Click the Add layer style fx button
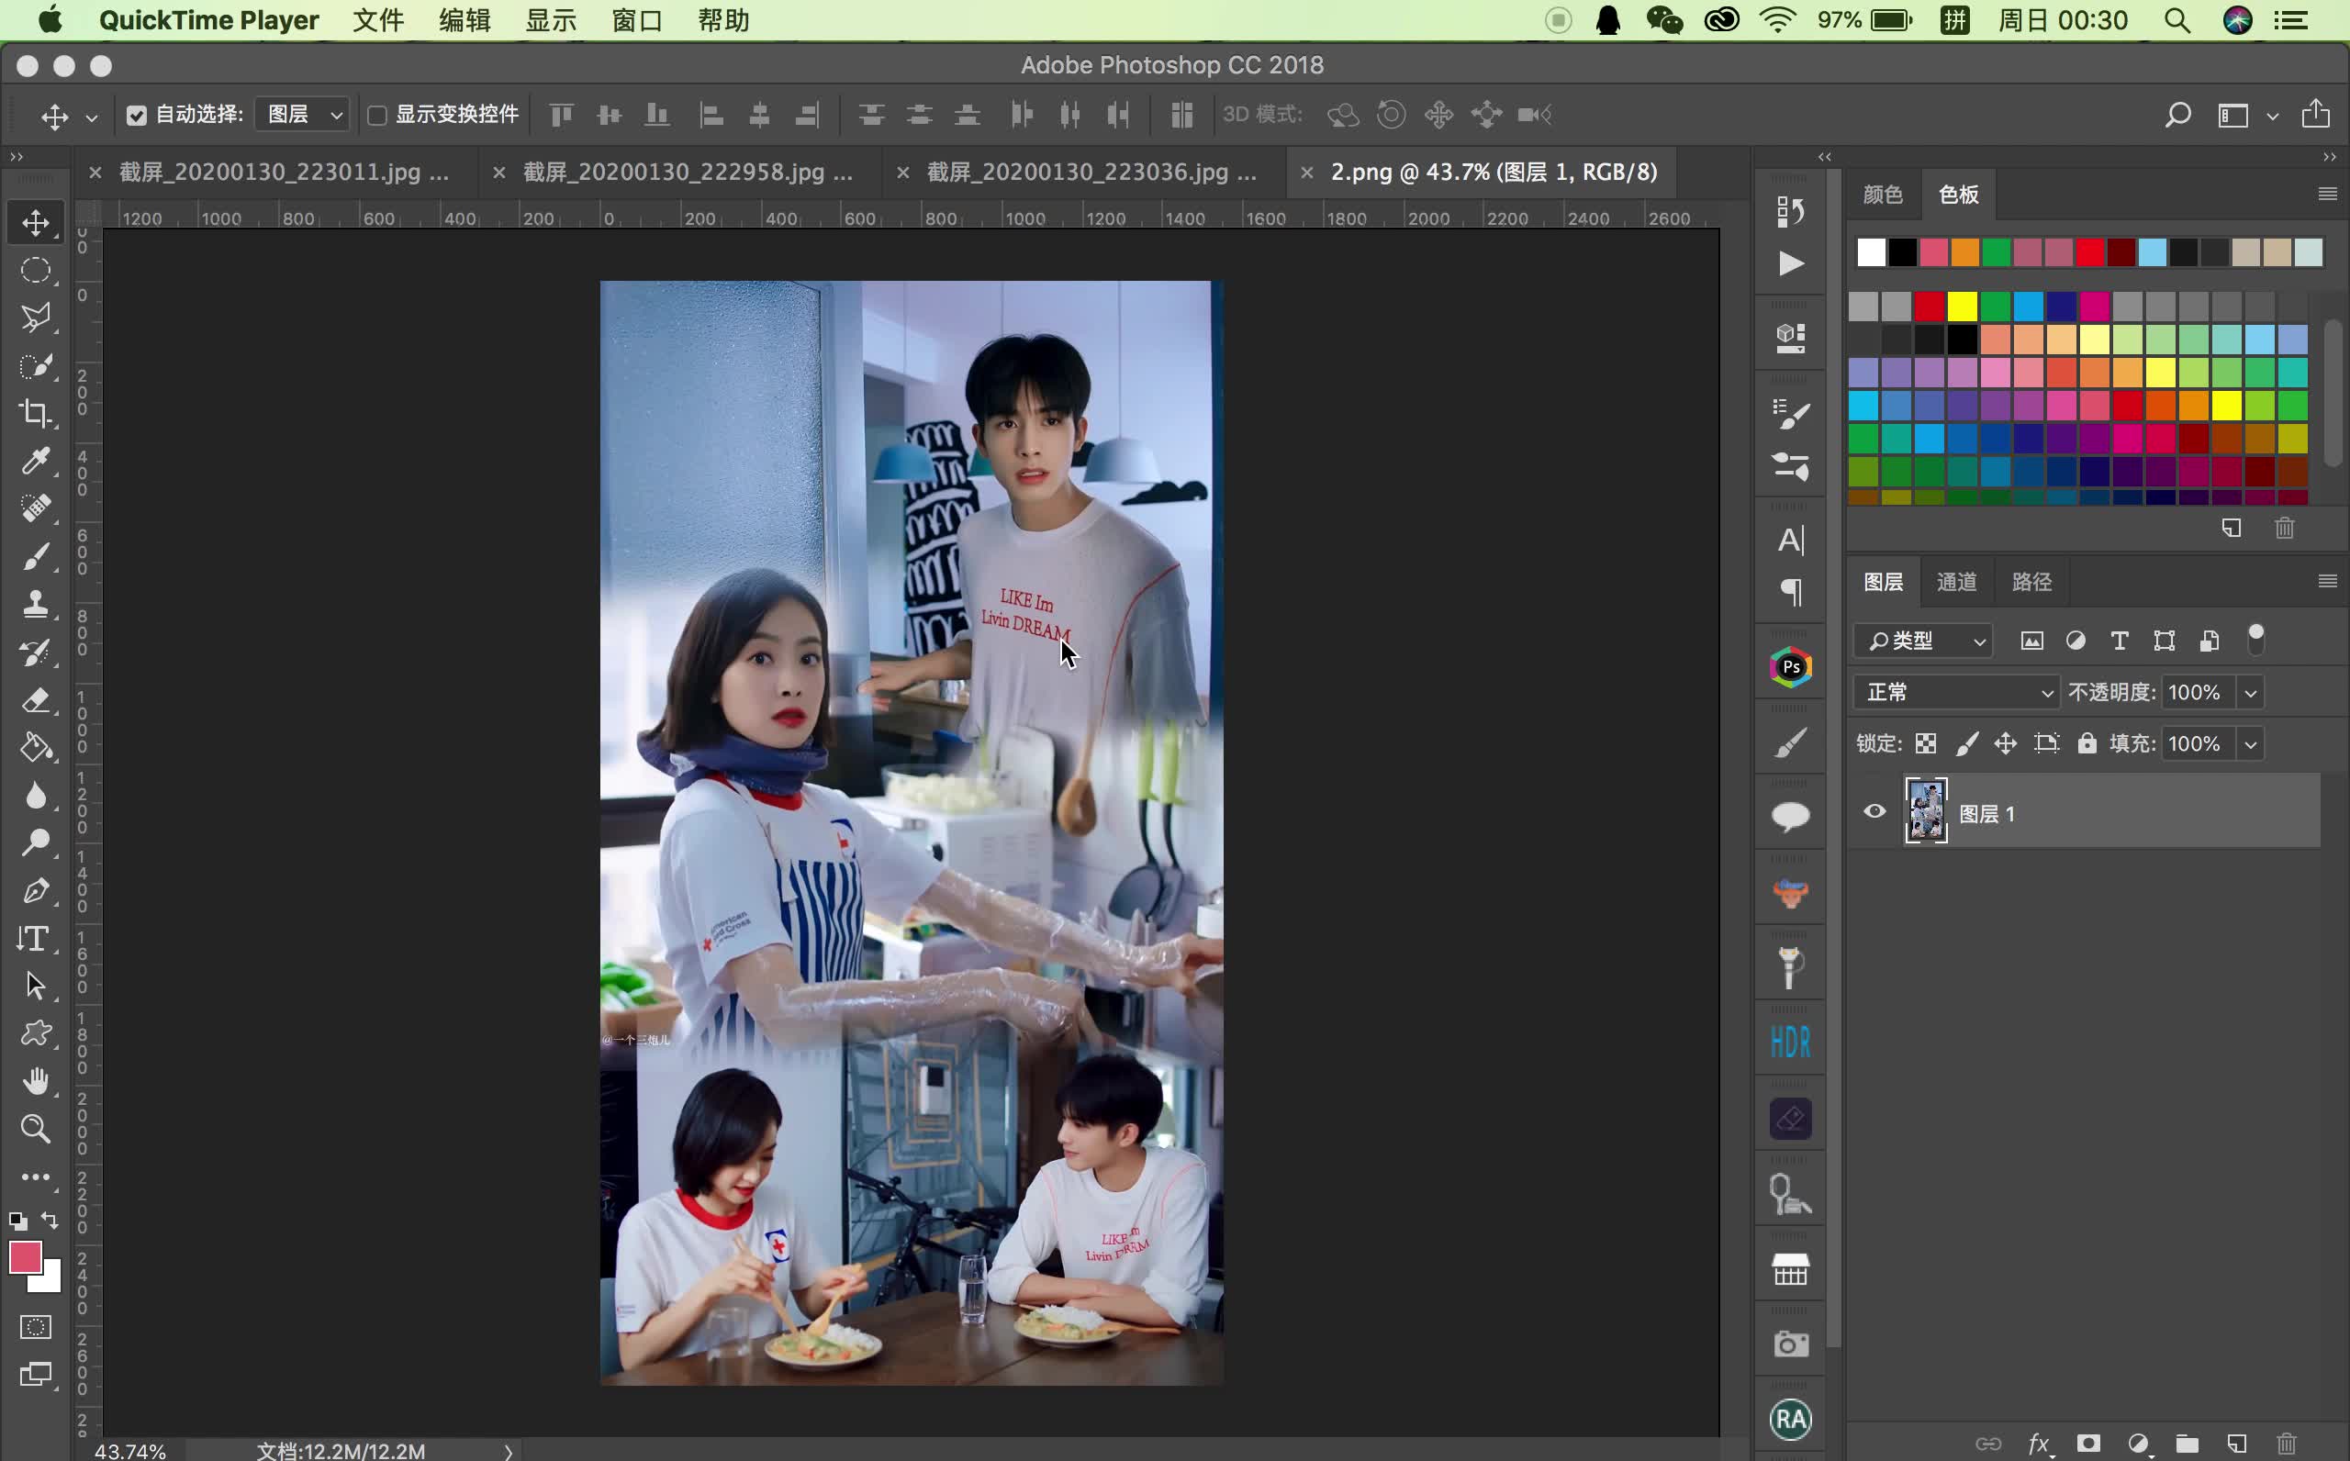 (x=2039, y=1444)
